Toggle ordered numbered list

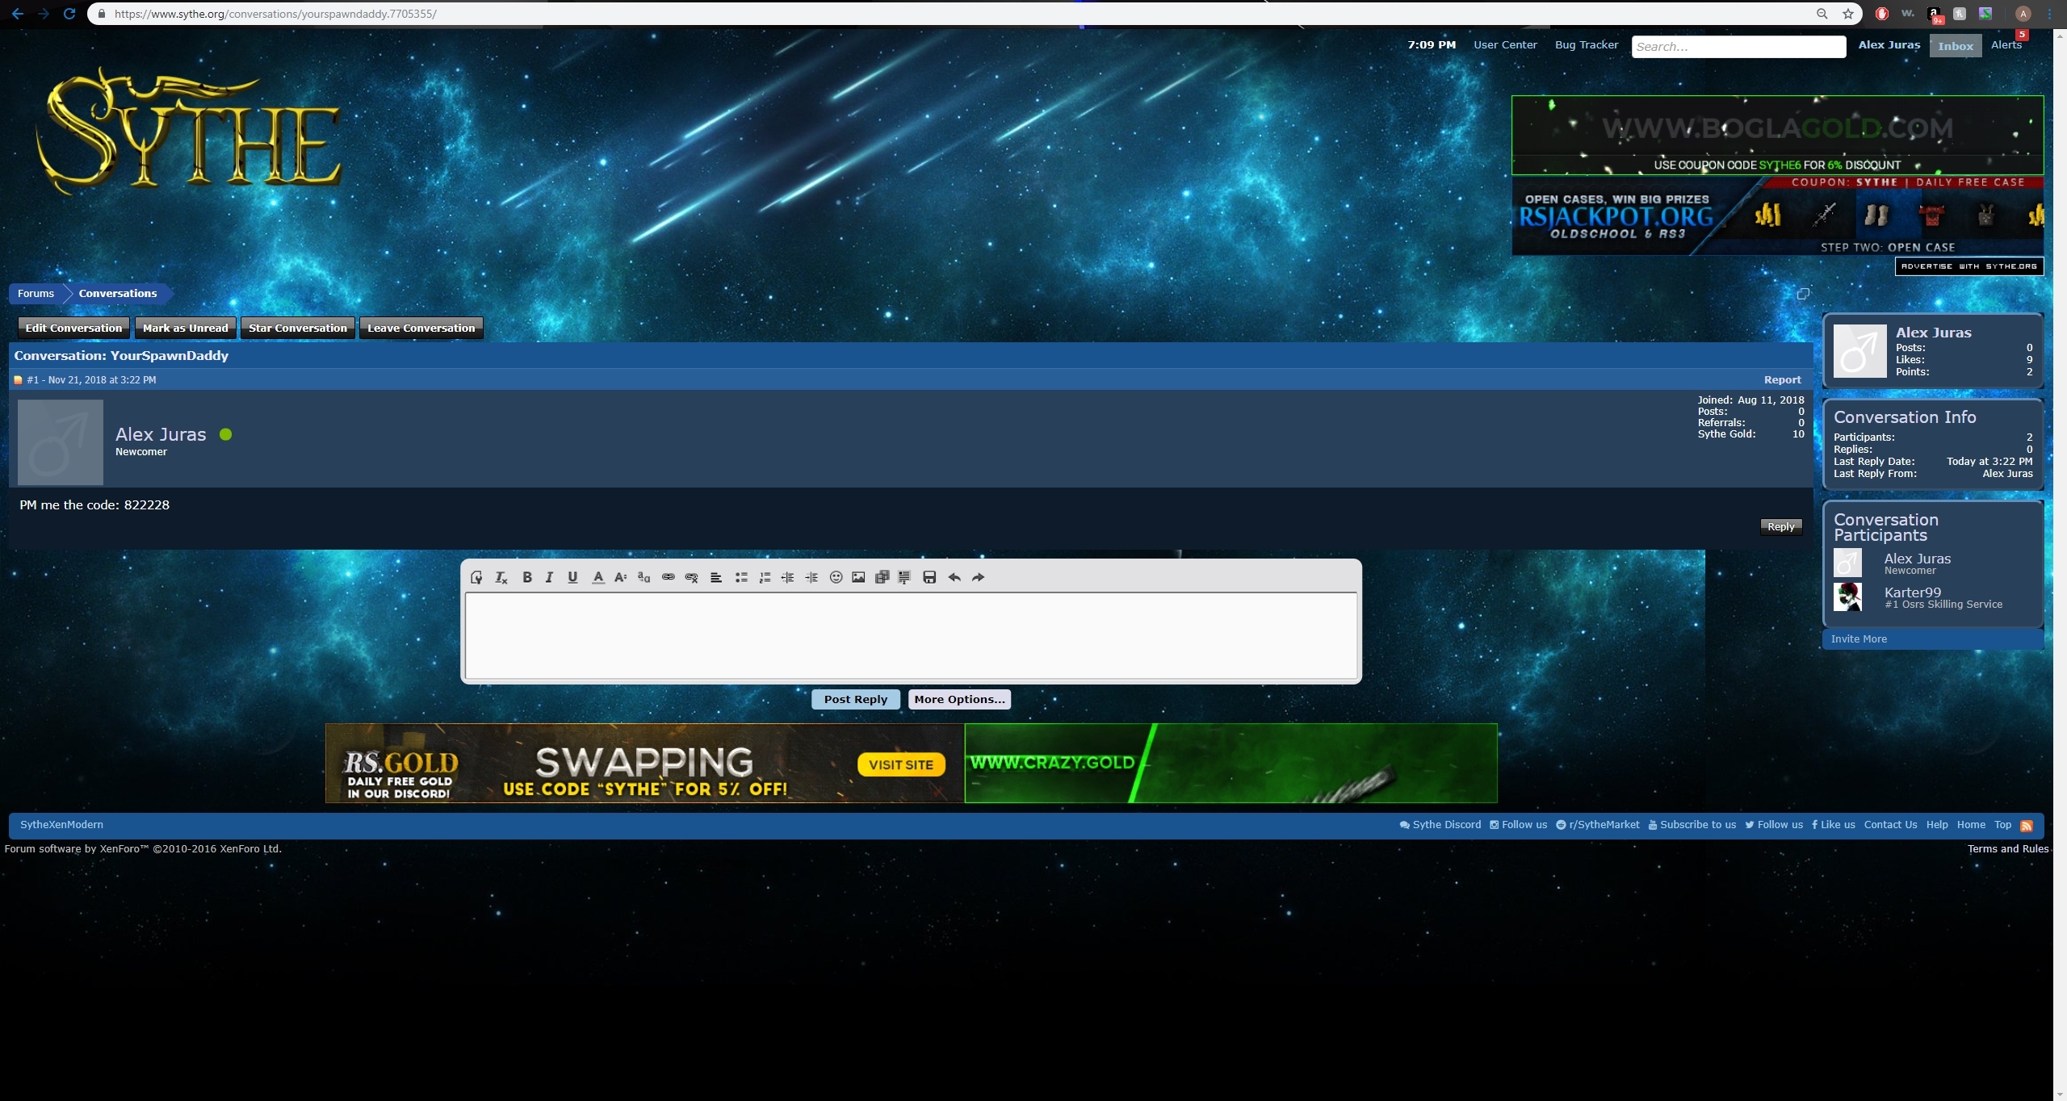click(764, 577)
